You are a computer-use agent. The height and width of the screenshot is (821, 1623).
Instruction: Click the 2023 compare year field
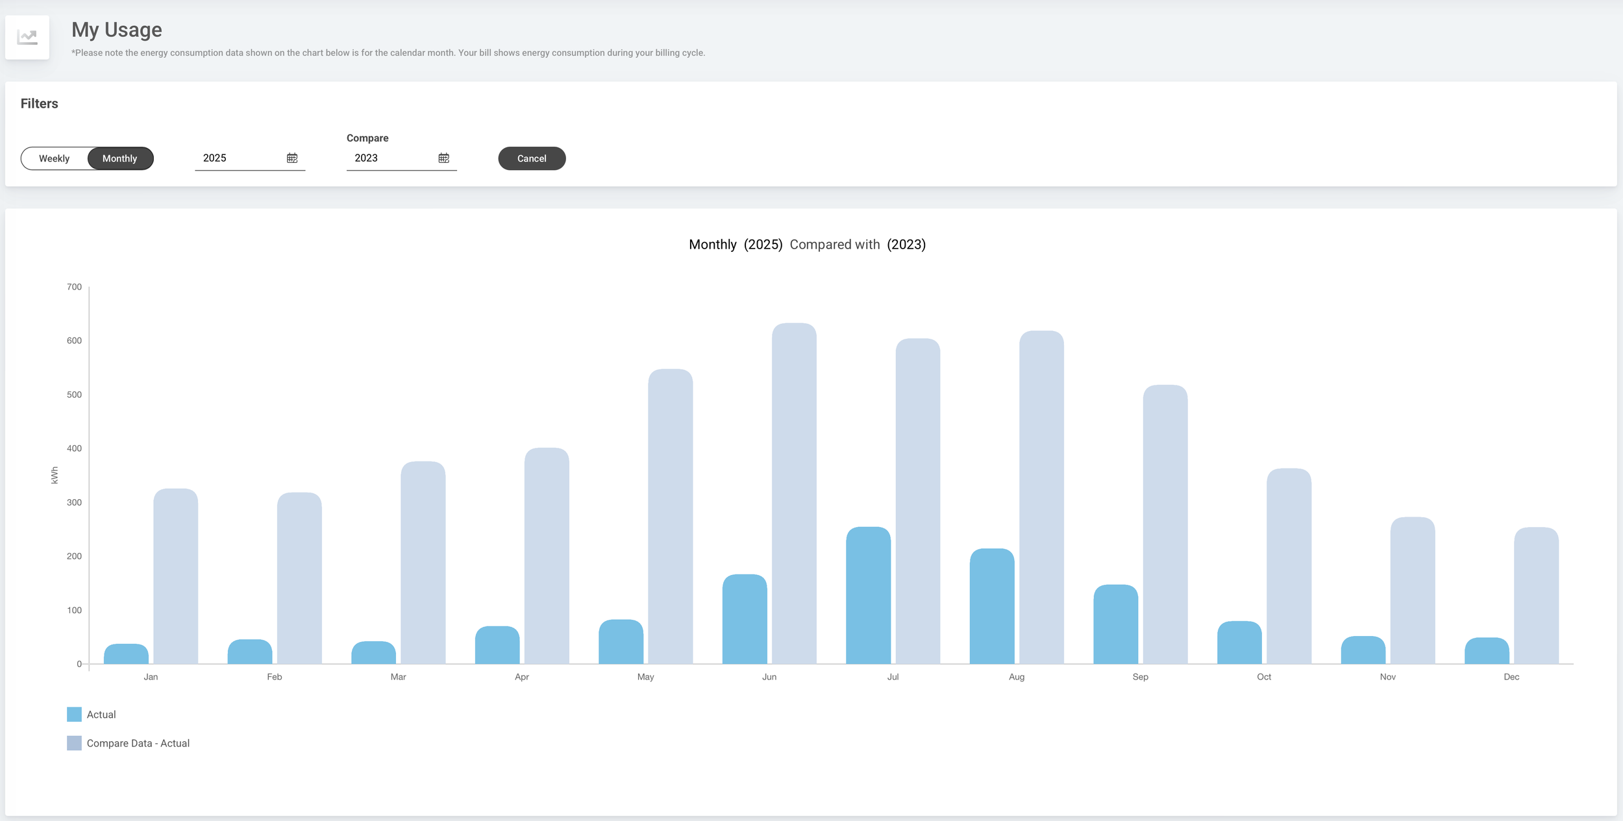[x=391, y=158]
